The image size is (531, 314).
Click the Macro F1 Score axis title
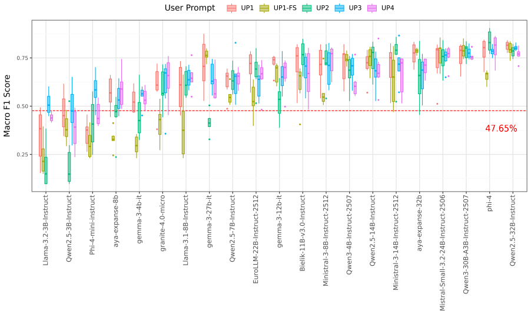(7, 106)
